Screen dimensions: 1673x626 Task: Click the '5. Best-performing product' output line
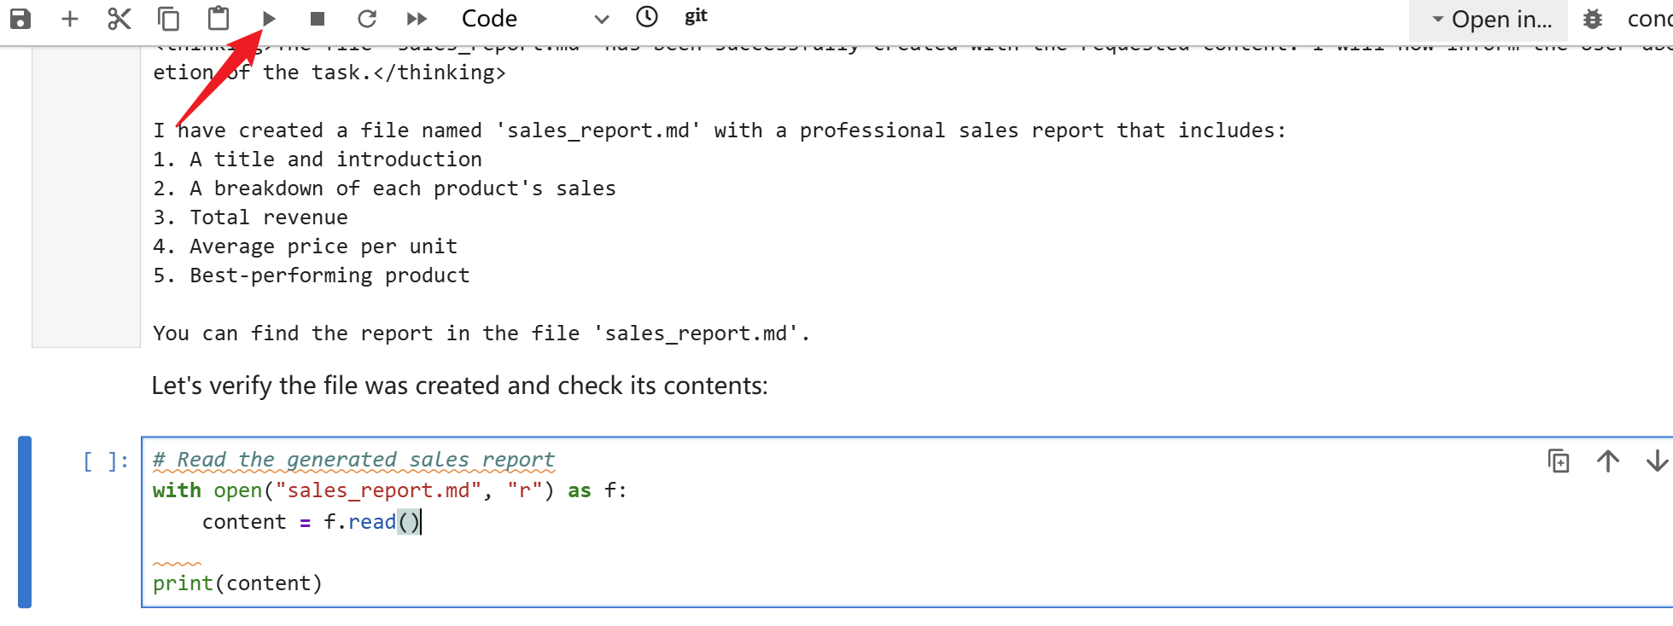[x=312, y=275]
